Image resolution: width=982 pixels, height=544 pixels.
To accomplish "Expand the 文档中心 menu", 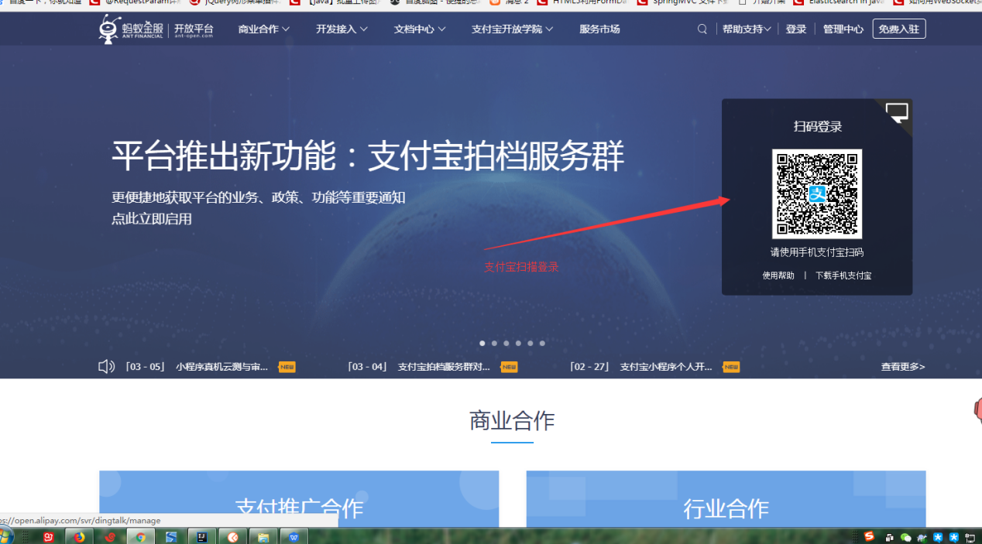I will pyautogui.click(x=420, y=29).
